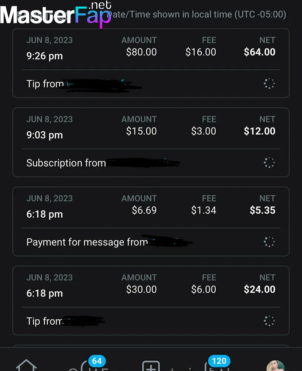Open the Home icon in bottom navigation
The width and height of the screenshot is (302, 371).
tap(26, 365)
